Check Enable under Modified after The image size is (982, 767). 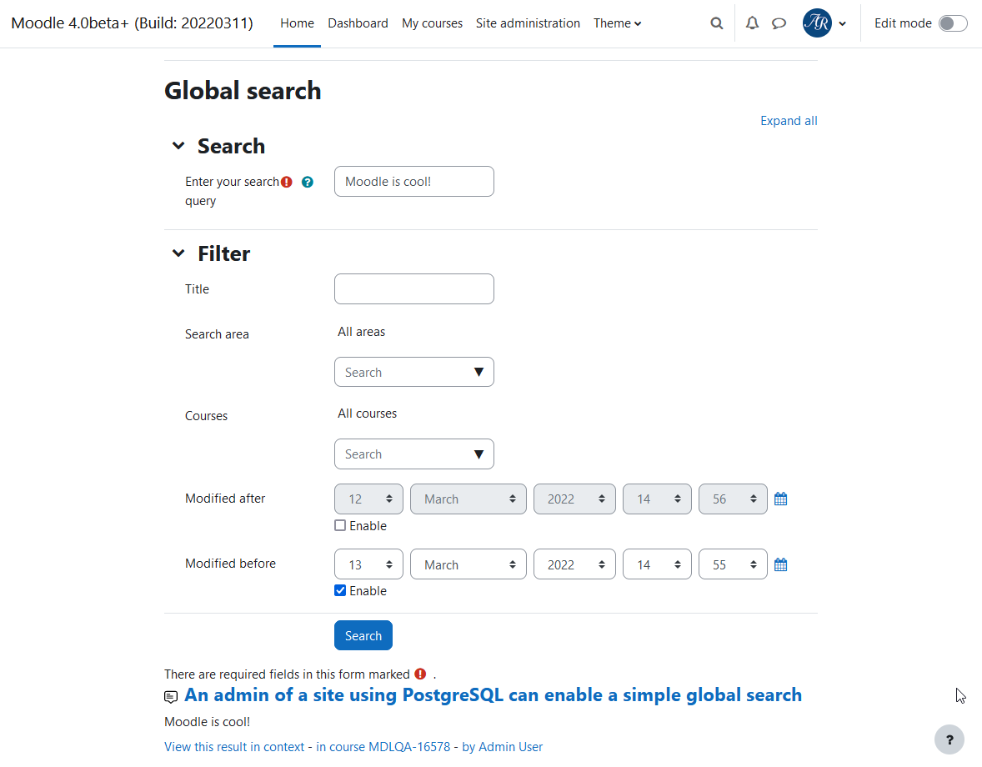pos(340,525)
